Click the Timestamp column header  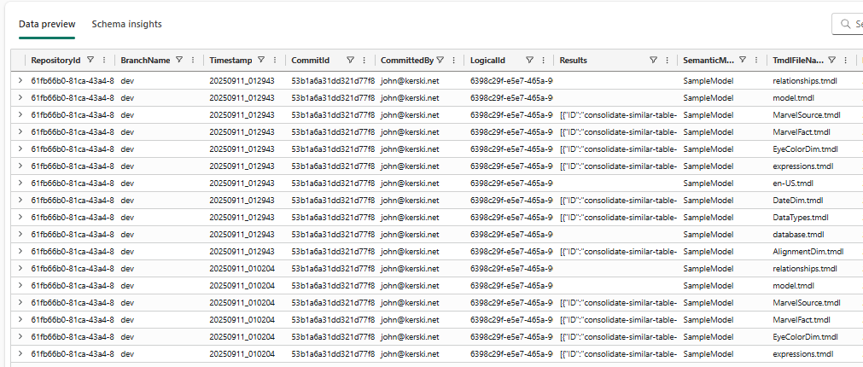click(x=230, y=61)
